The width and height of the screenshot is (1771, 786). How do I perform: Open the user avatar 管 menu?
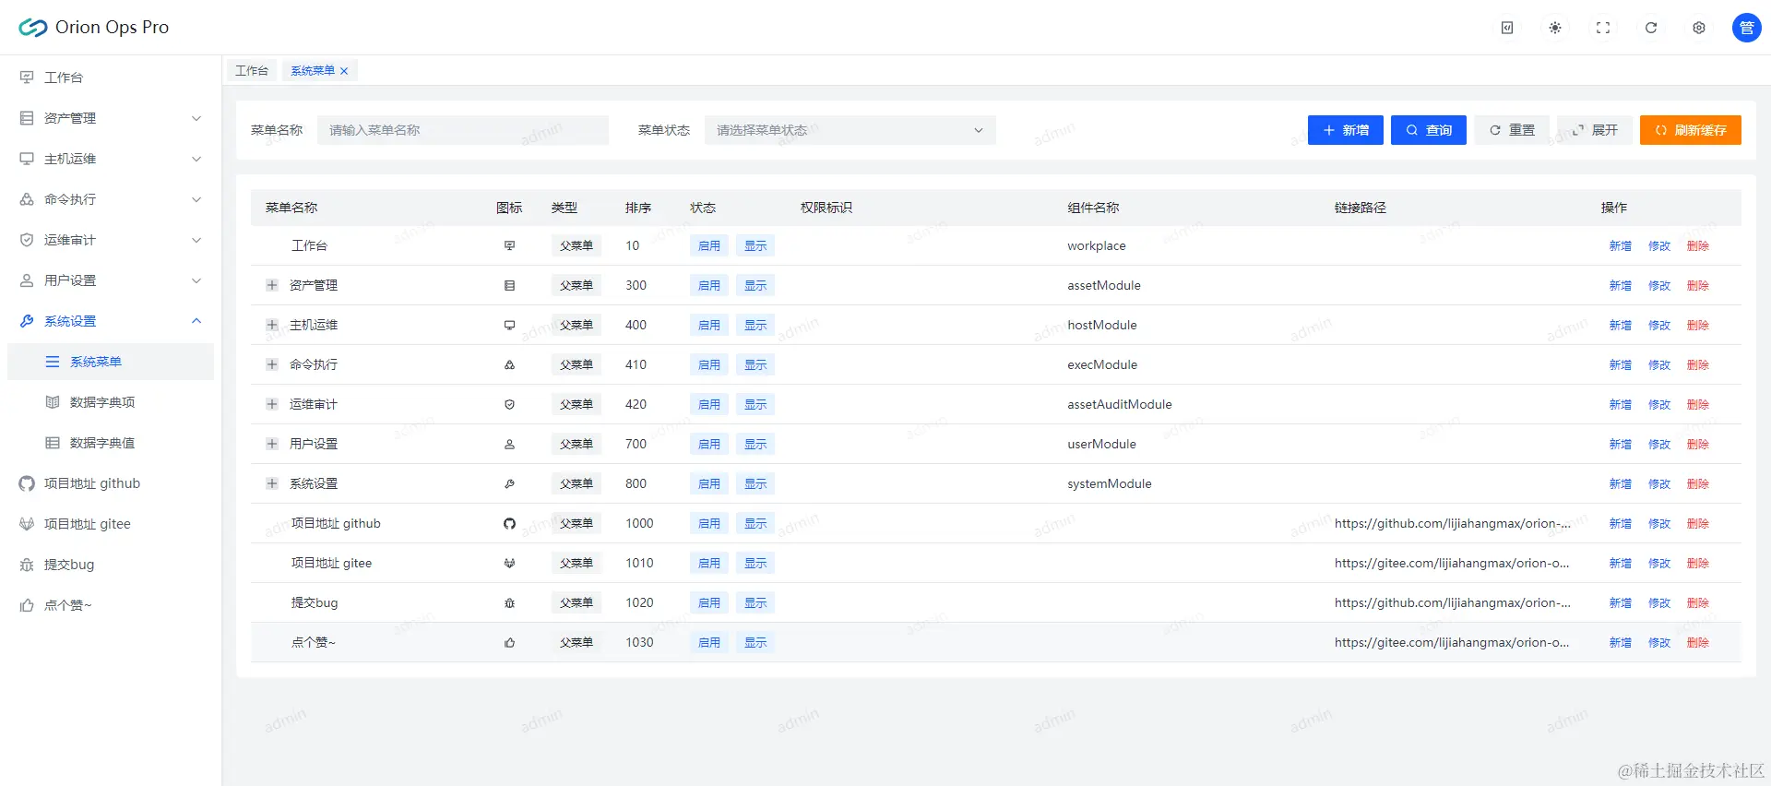(x=1747, y=28)
